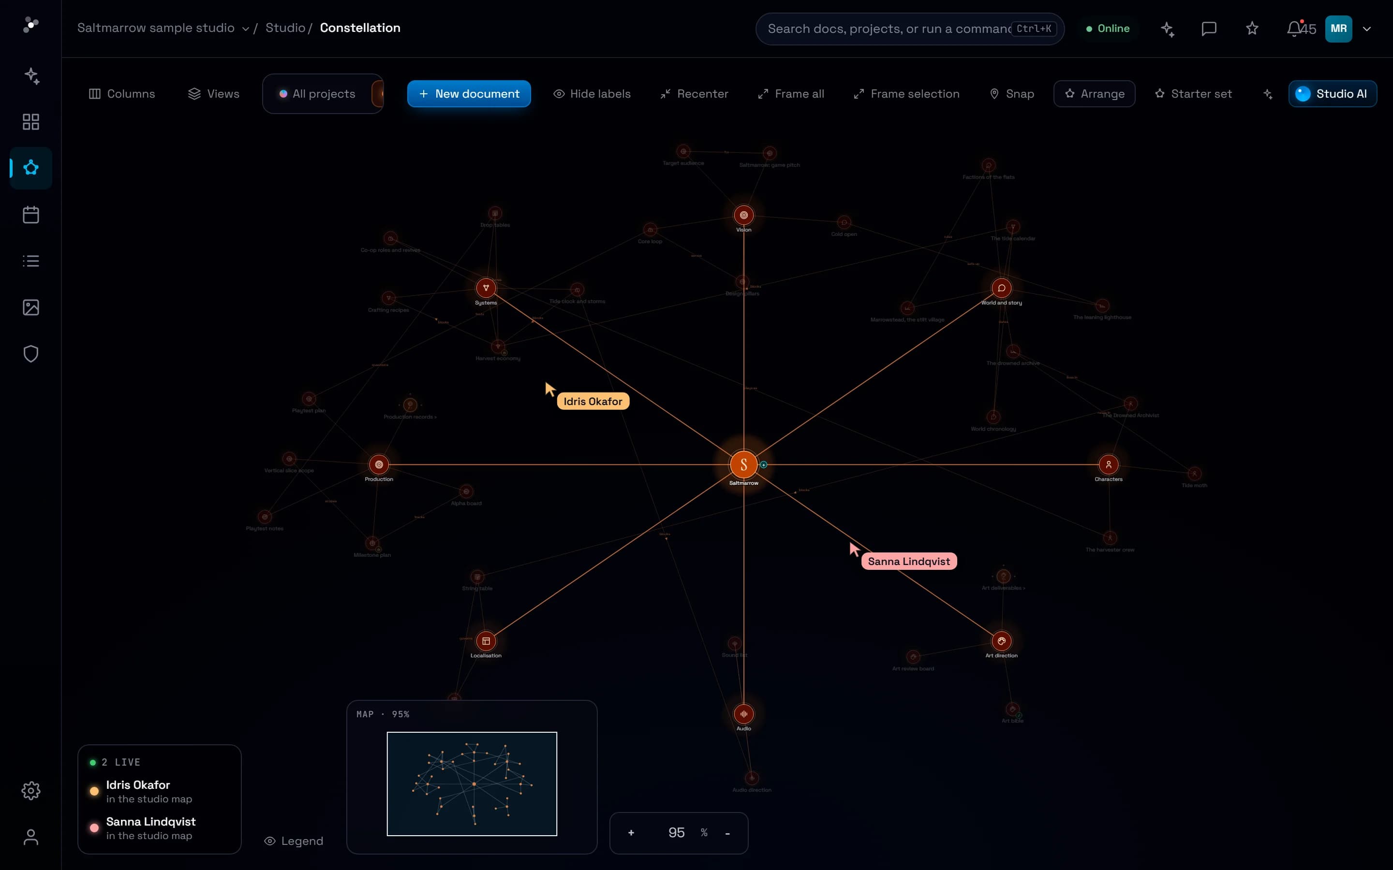Open settings gear in sidebar
The width and height of the screenshot is (1393, 870).
coord(31,791)
